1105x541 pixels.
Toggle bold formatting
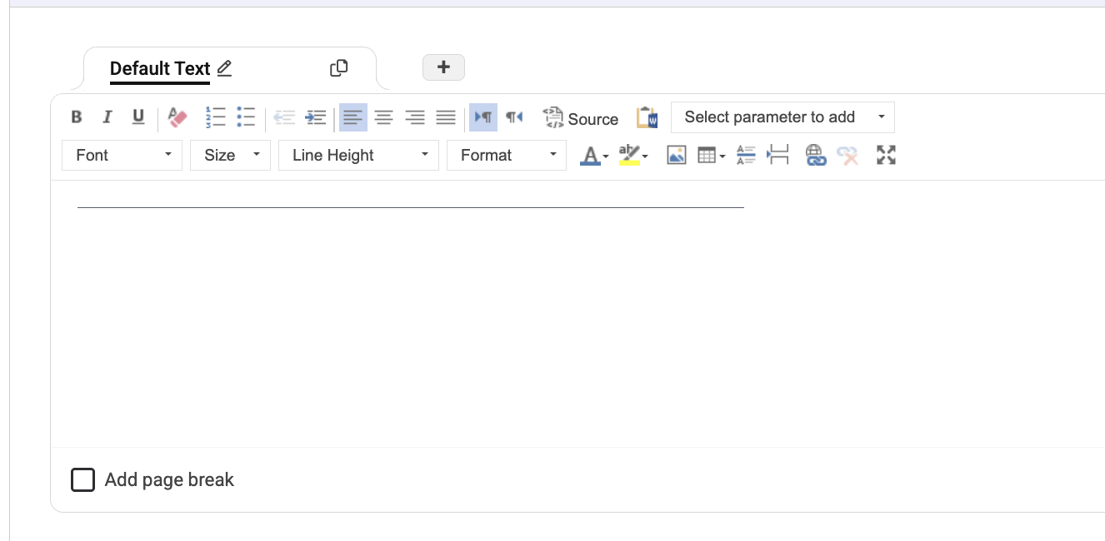coord(77,117)
